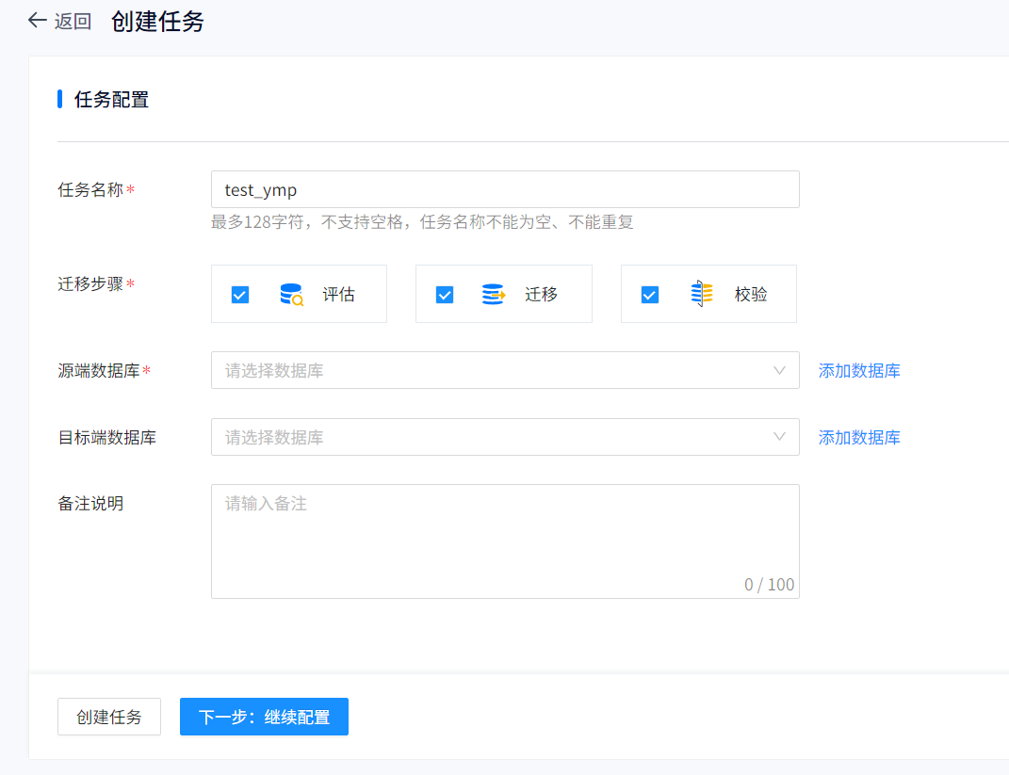Click 添加数据库 link beside 目标端数据库
1009x775 pixels.
coord(859,437)
